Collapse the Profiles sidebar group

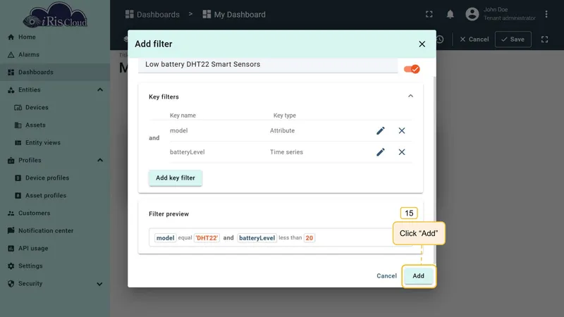point(100,161)
